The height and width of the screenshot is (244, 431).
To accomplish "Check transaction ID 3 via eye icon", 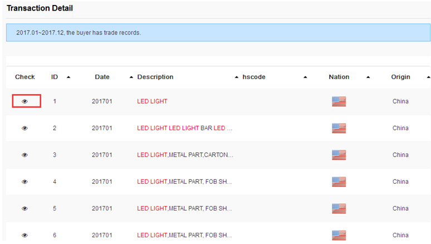I will click(x=25, y=155).
